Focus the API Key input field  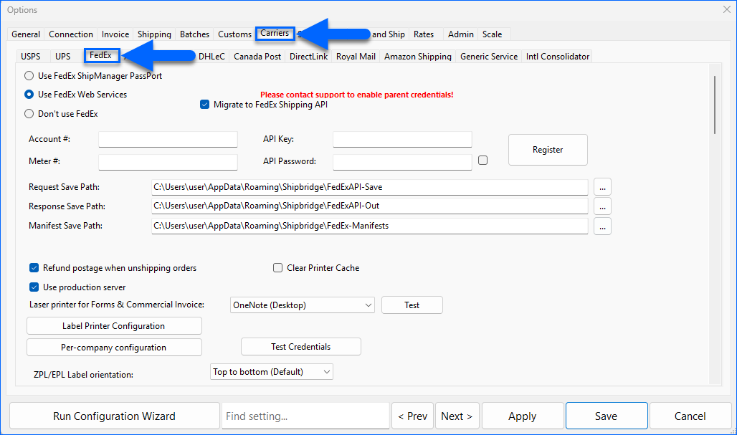402,140
